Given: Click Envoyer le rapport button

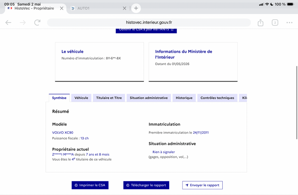Looking at the screenshot, I should click(202, 185).
